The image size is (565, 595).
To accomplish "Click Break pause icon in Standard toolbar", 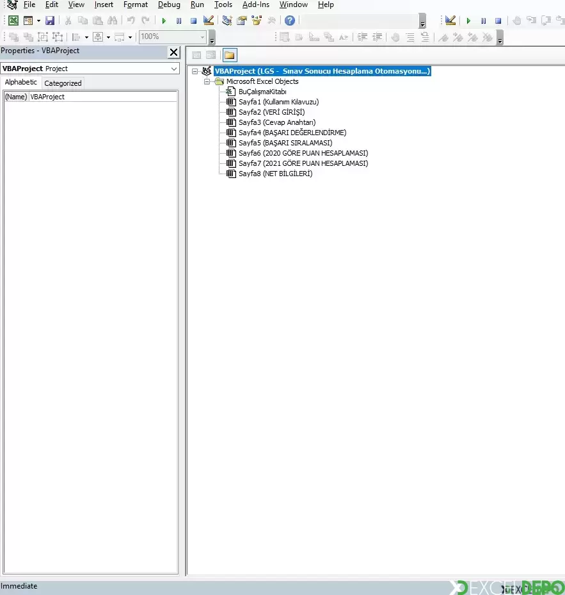I will (x=179, y=21).
